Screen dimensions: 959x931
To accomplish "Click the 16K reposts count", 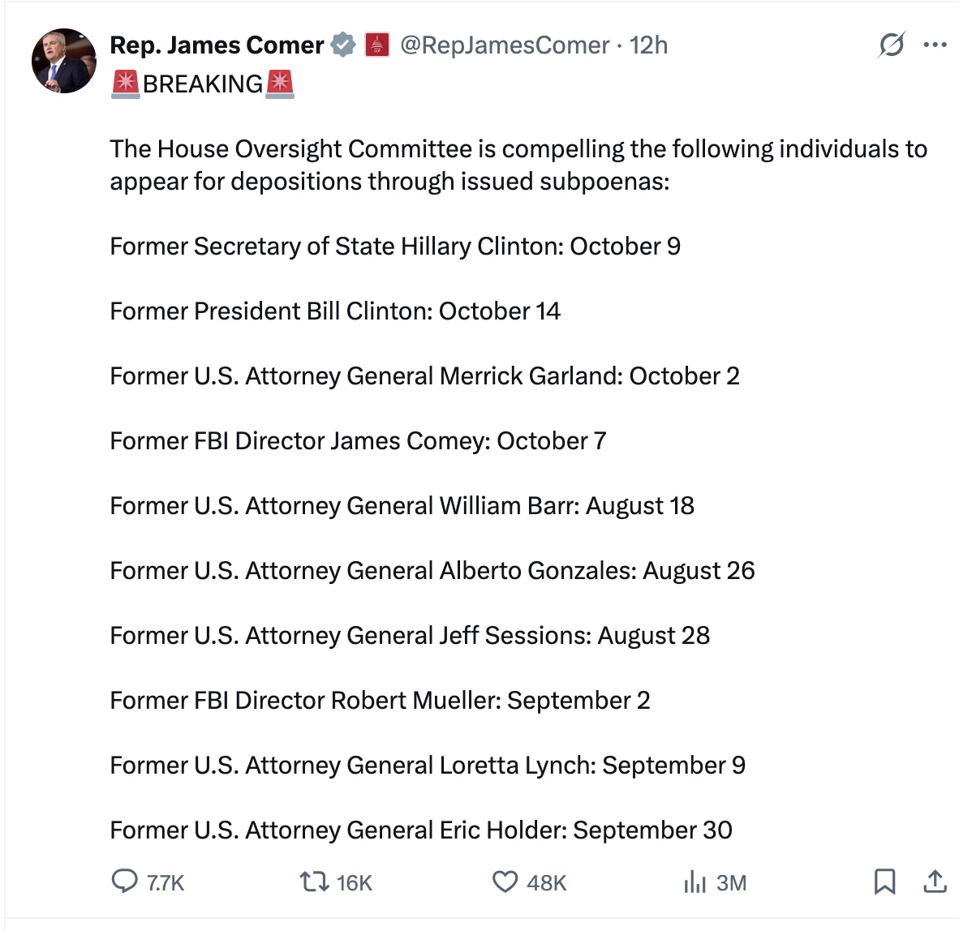I will click(x=355, y=883).
